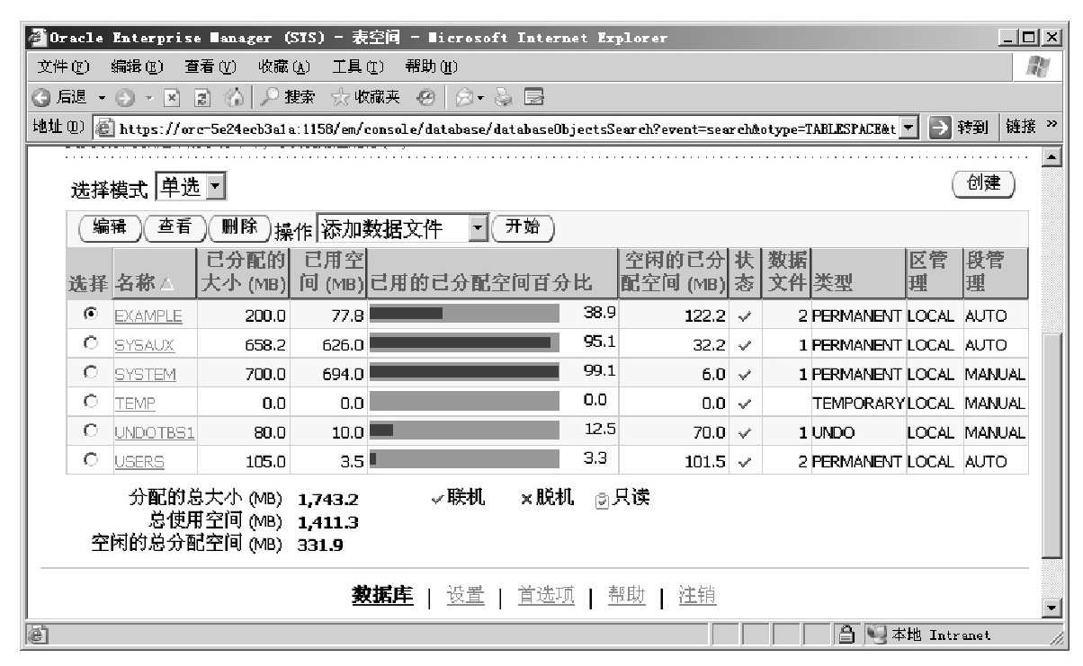Image resolution: width=1083 pixels, height=666 pixels.
Task: Click the page icon in address bar
Action: pos(103,129)
